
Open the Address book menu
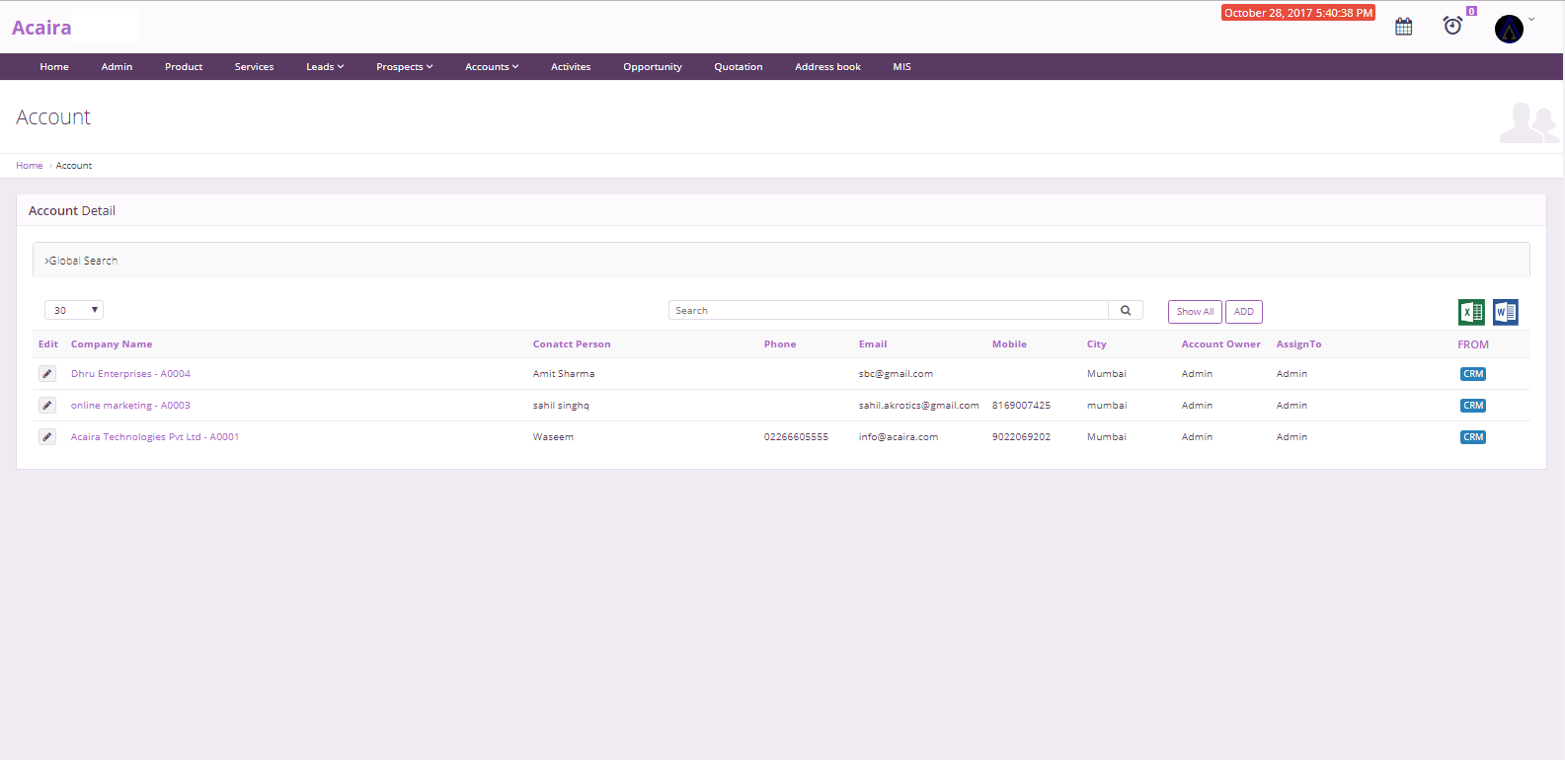click(827, 67)
